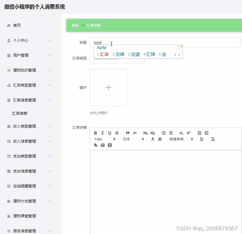Apply strikethrough formatting
Screen dimensions: 242x234
coord(117,133)
